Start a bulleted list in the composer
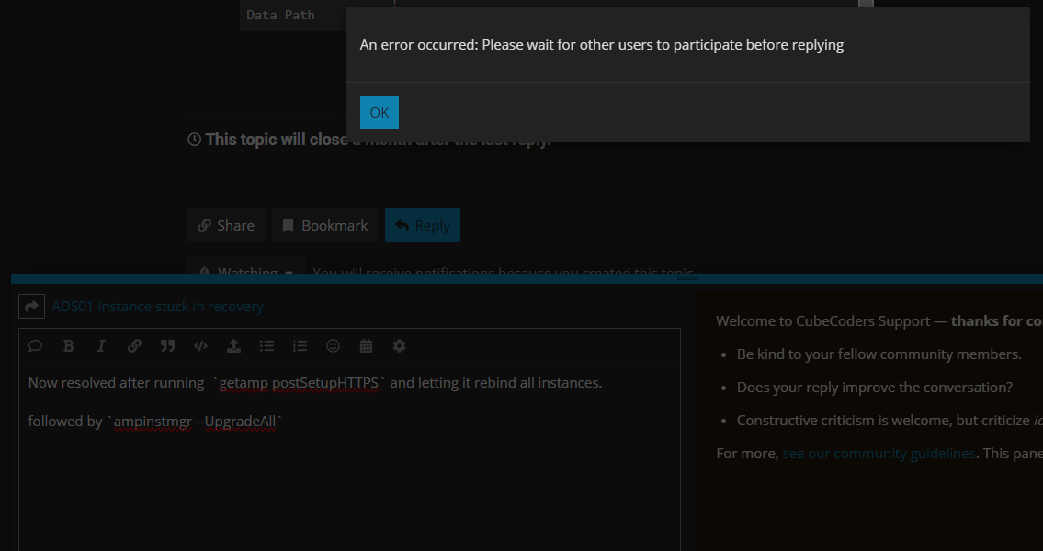1043x551 pixels. point(266,346)
